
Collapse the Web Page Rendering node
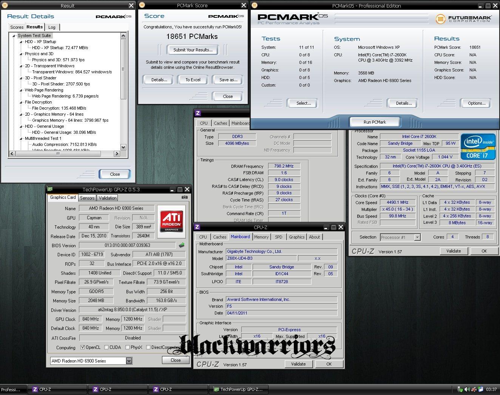pos(21,90)
